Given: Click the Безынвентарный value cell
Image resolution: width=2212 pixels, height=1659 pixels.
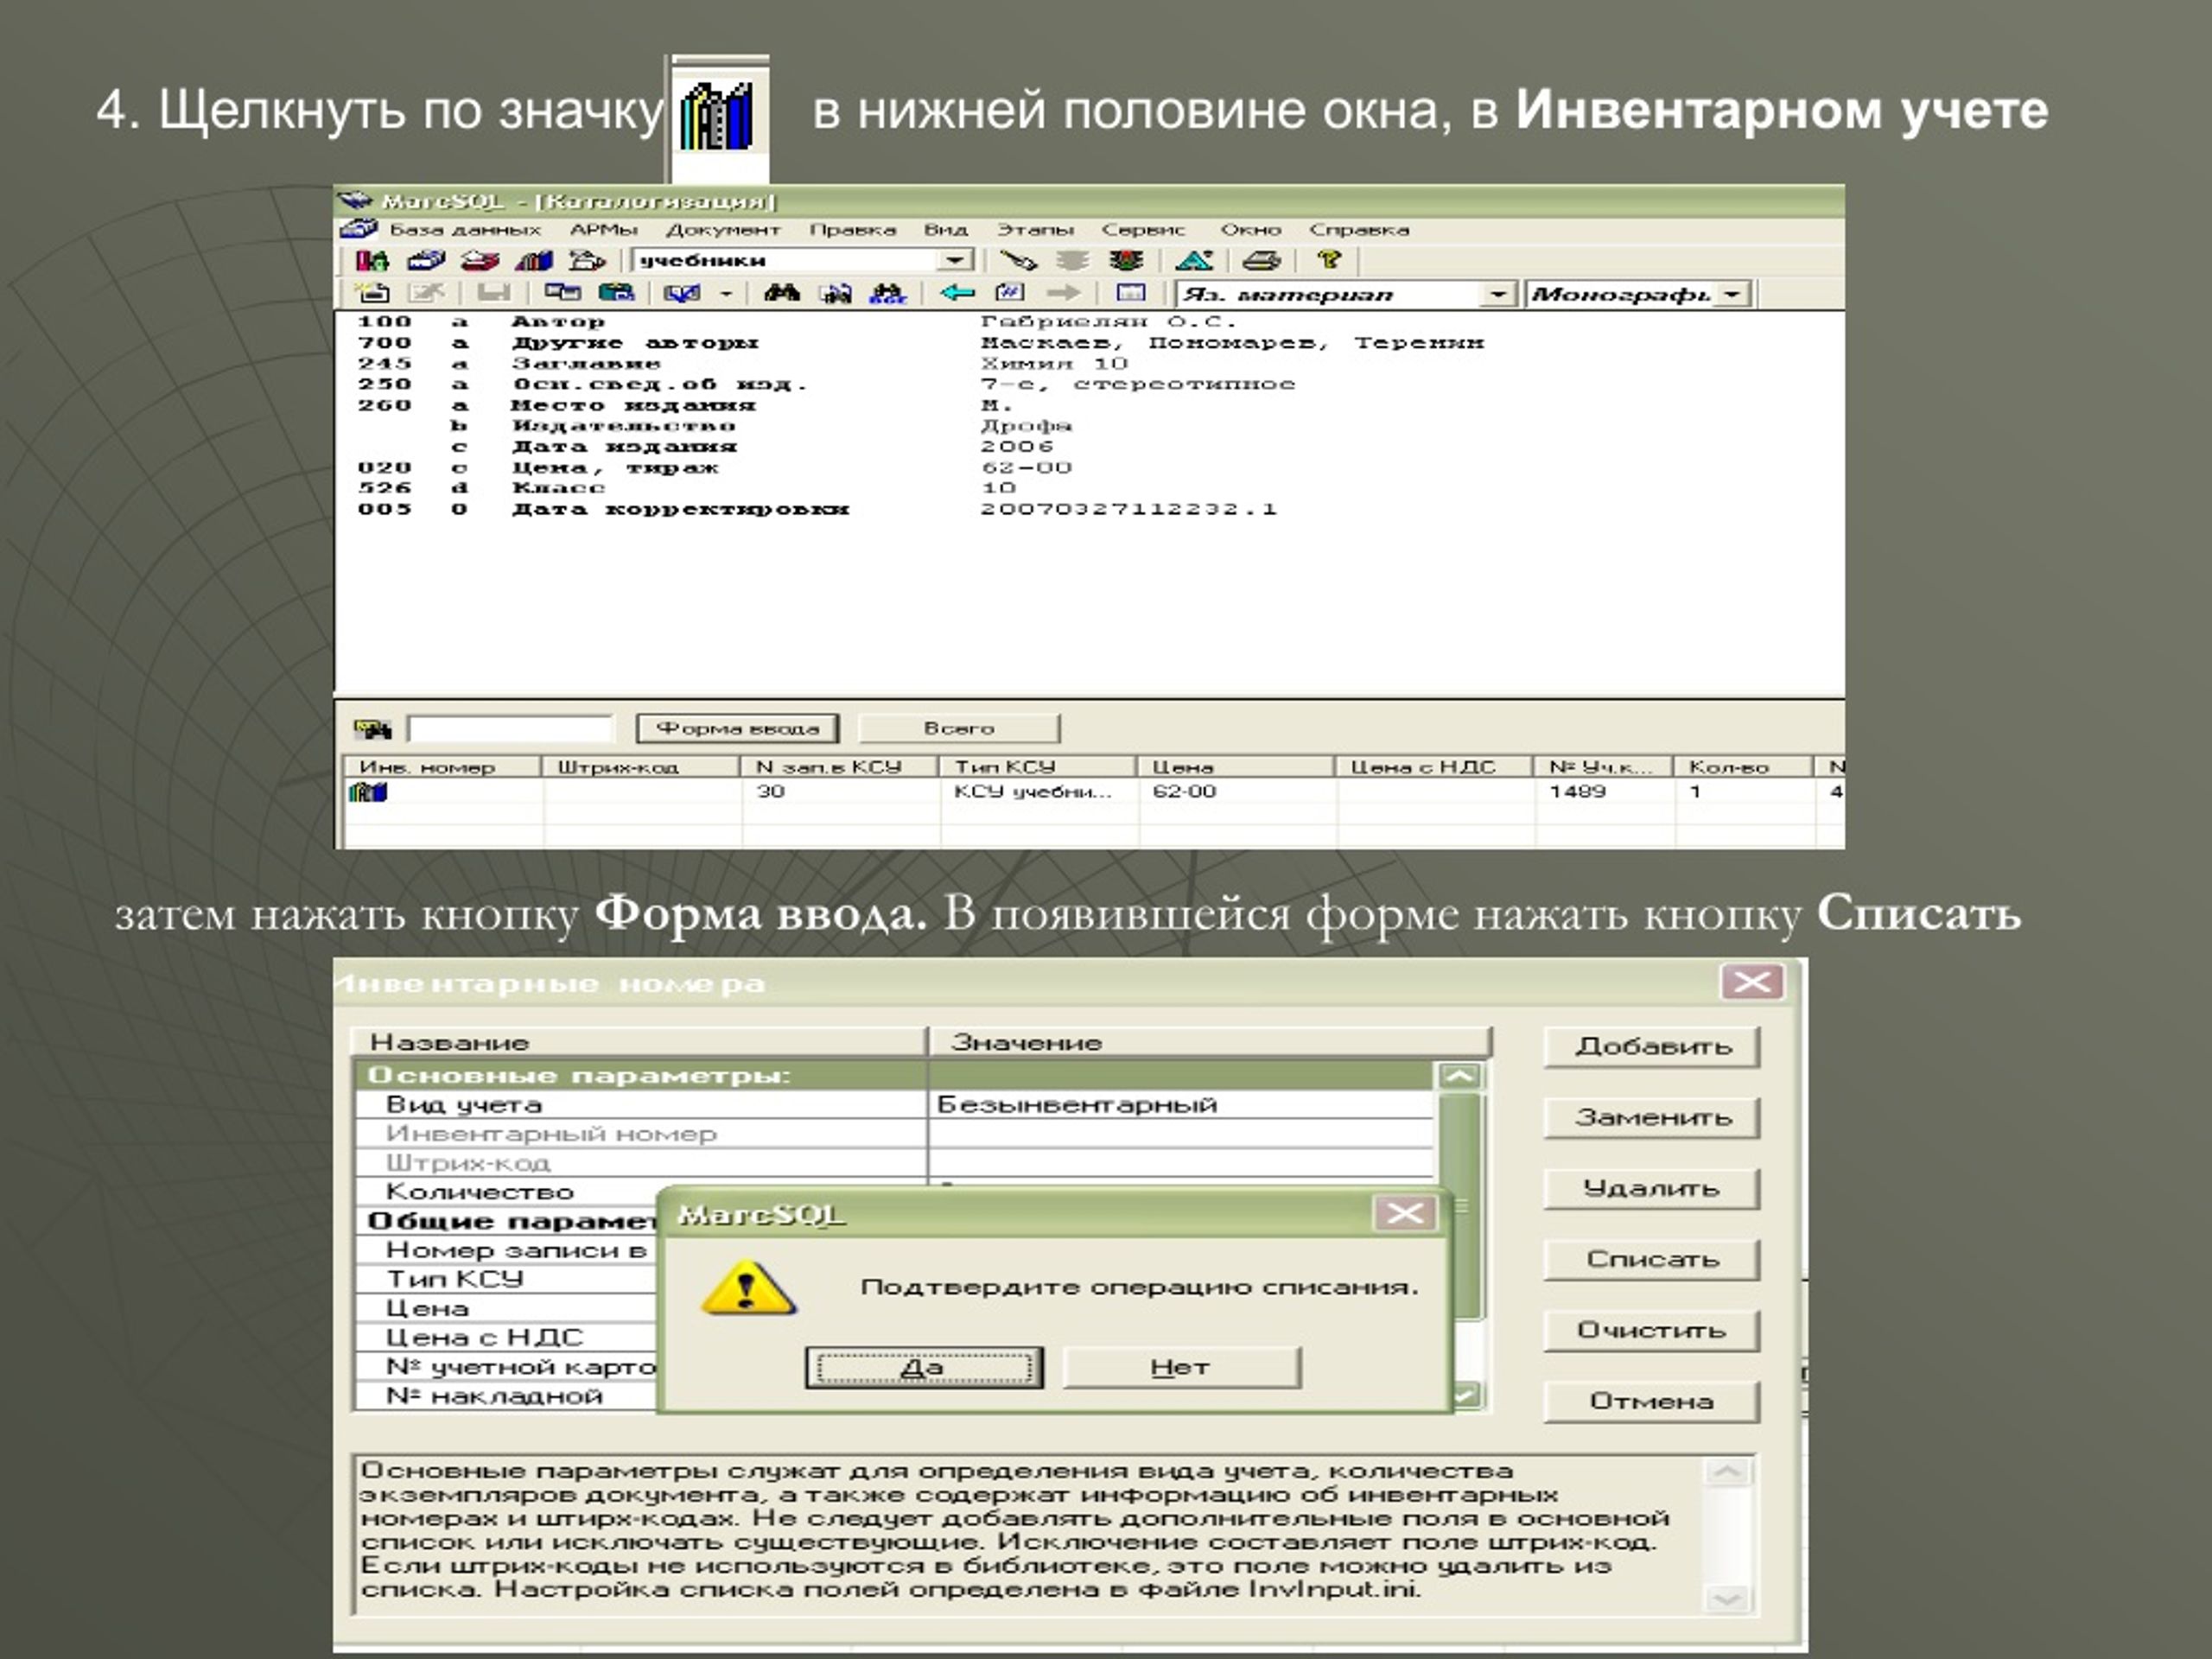Looking at the screenshot, I should coord(1181,1105).
